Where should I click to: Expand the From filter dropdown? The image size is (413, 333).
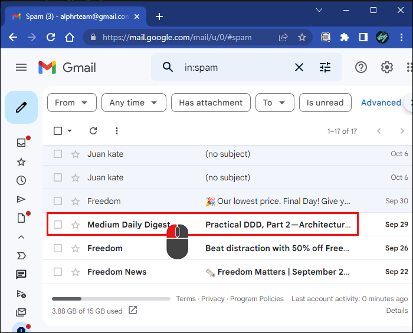[x=71, y=103]
